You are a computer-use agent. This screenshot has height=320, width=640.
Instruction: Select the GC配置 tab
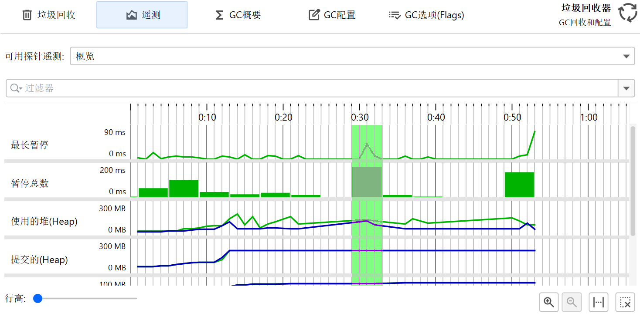332,15
